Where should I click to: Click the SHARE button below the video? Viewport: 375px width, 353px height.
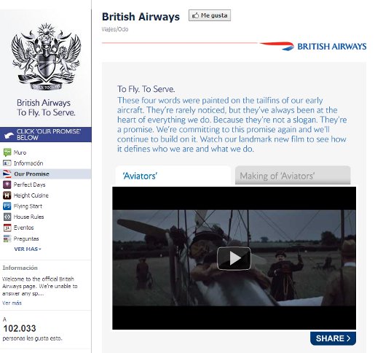click(333, 338)
